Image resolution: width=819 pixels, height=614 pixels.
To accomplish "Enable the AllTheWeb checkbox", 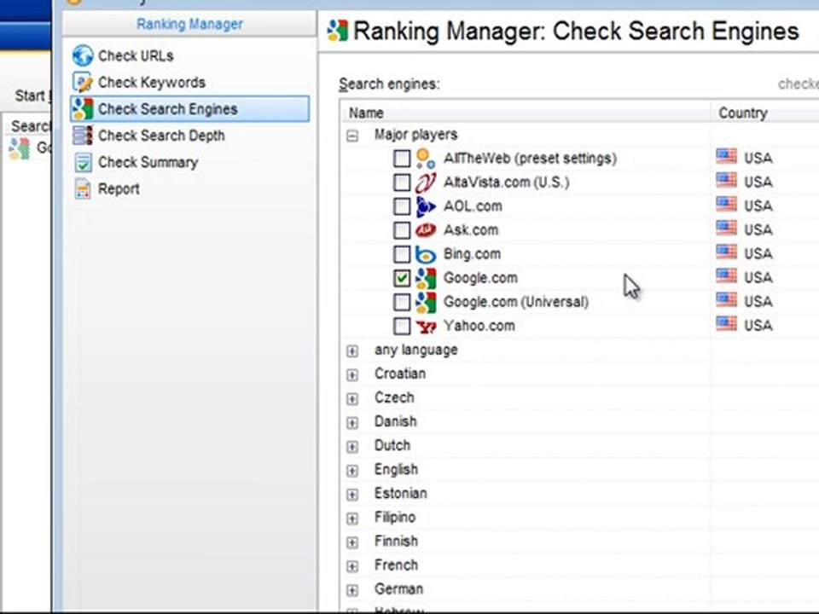I will 402,159.
